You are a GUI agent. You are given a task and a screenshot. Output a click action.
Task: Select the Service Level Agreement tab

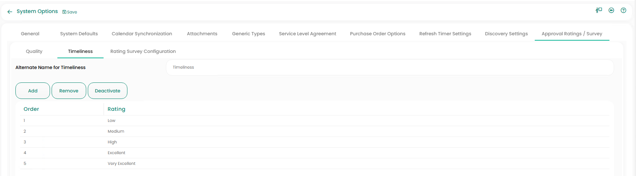[307, 34]
